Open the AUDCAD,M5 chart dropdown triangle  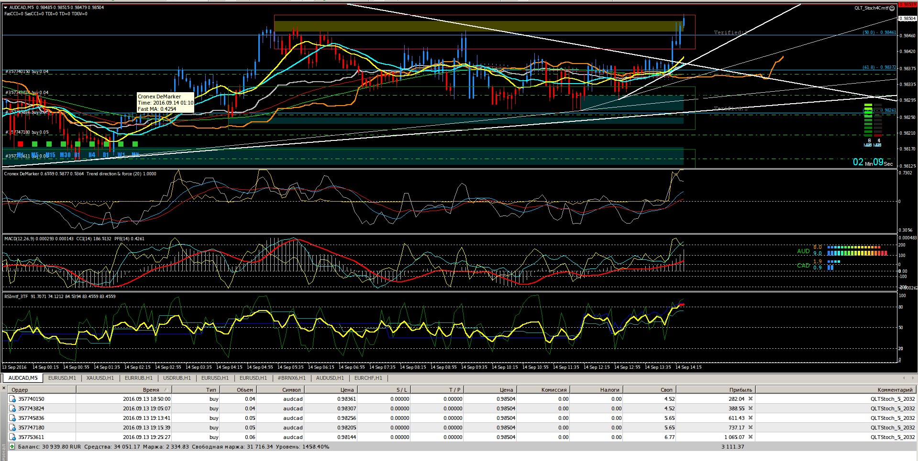pyautogui.click(x=5, y=8)
